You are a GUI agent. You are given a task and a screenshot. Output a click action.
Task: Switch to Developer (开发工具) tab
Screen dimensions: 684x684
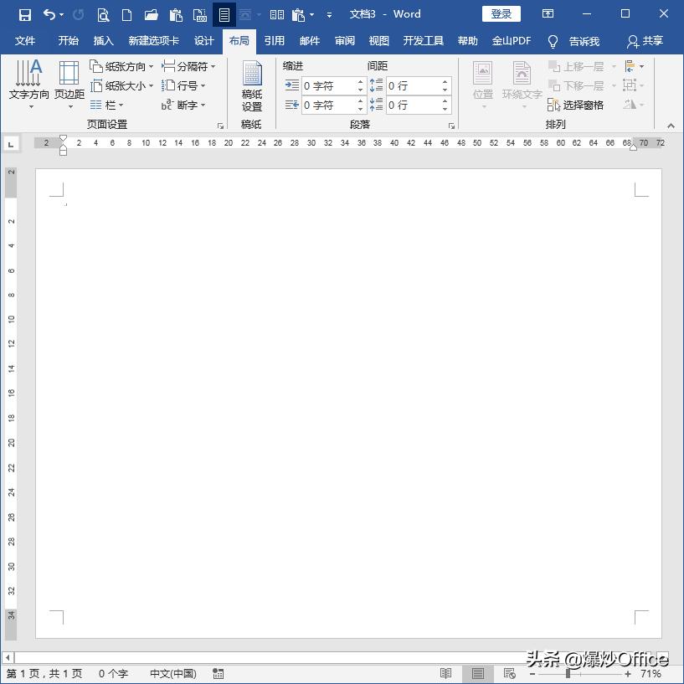coord(423,41)
